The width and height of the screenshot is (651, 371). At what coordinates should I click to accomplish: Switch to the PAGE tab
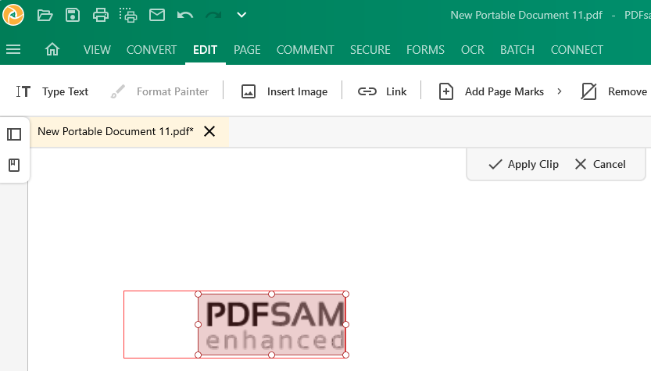247,50
